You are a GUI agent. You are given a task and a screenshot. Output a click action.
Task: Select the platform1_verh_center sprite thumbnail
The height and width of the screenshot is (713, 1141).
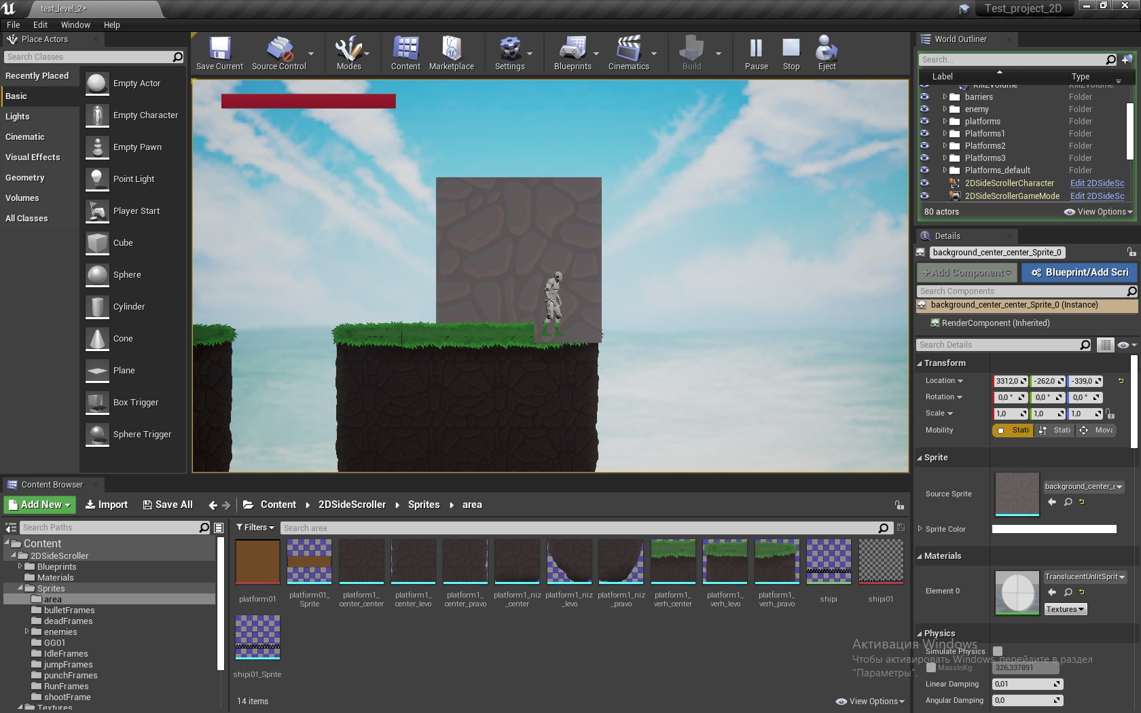[x=672, y=562]
